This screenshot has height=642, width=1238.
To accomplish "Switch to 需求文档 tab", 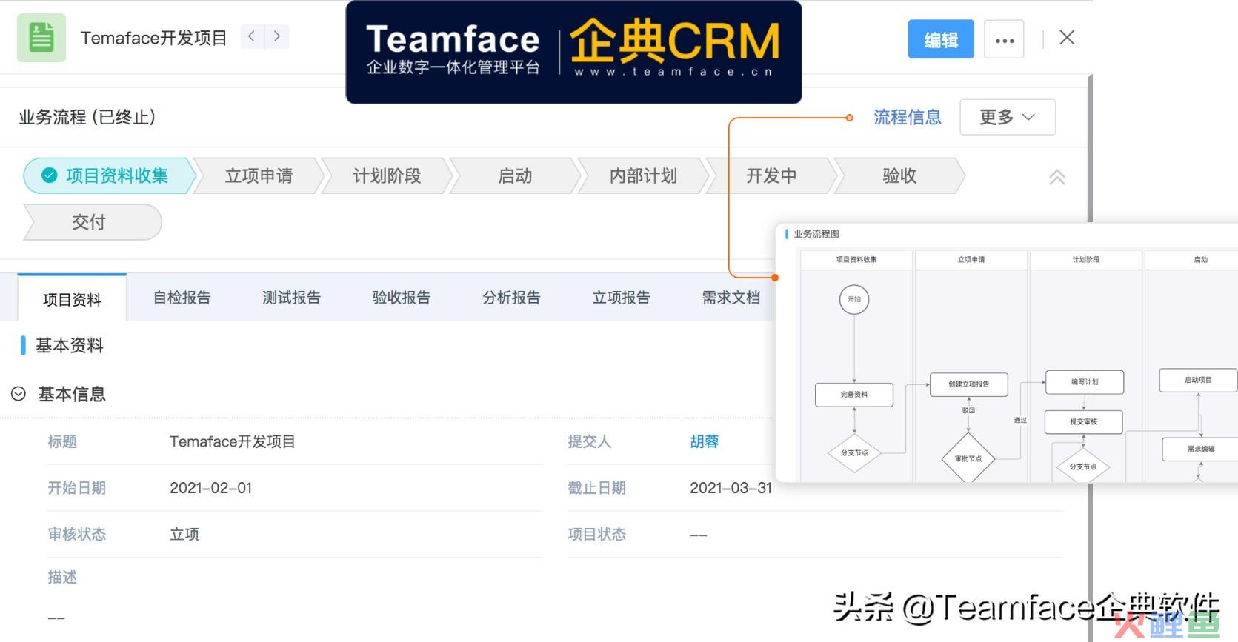I will [731, 298].
